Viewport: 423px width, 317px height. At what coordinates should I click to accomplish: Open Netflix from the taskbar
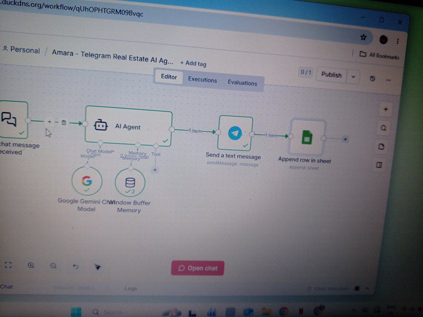pyautogui.click(x=301, y=311)
